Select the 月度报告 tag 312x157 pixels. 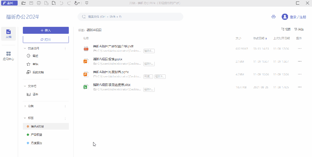36,143
